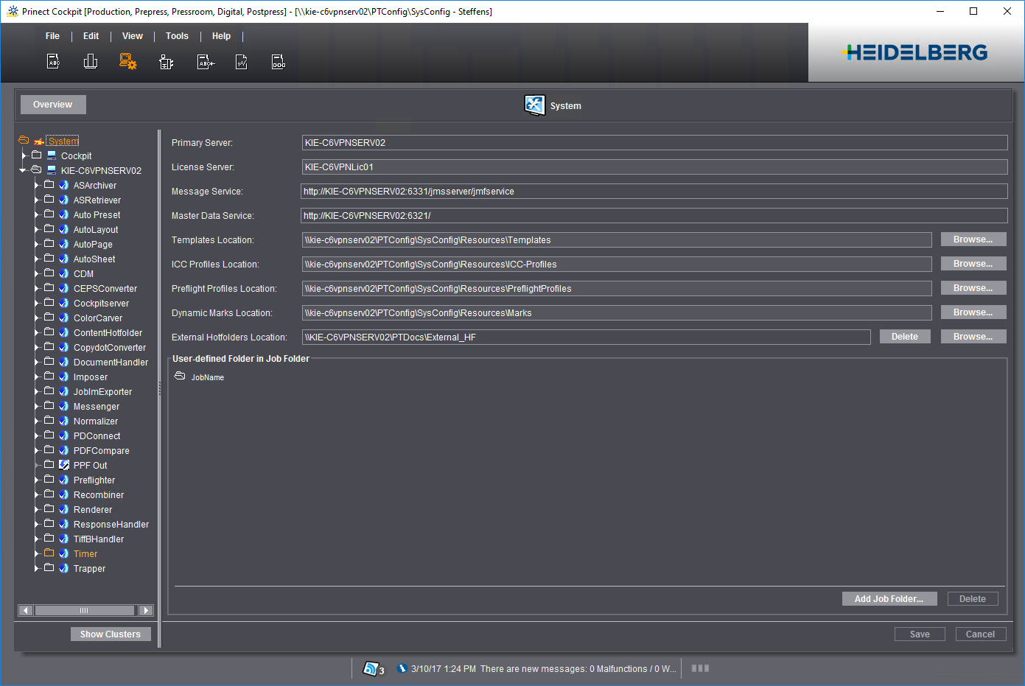Click the Add Job Folder button
Viewport: 1025px width, 686px height.
point(889,599)
